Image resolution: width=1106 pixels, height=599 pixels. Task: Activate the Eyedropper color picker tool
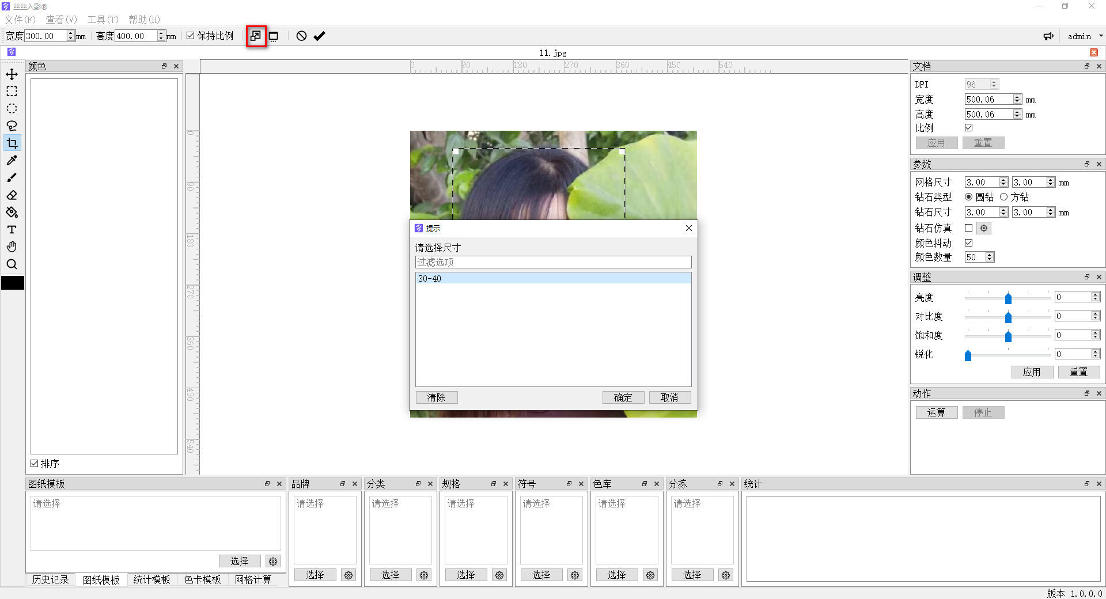pos(12,160)
